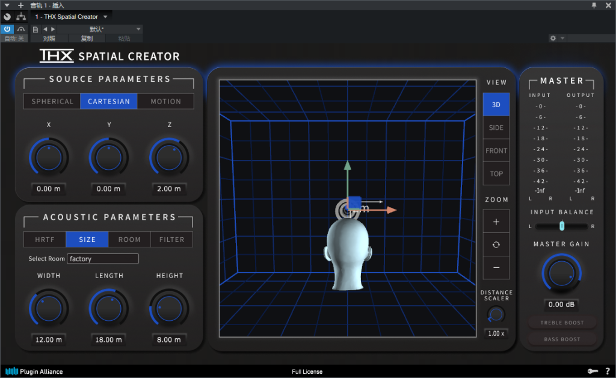
Task: Click the MASTER GAIN knob
Action: point(561,273)
